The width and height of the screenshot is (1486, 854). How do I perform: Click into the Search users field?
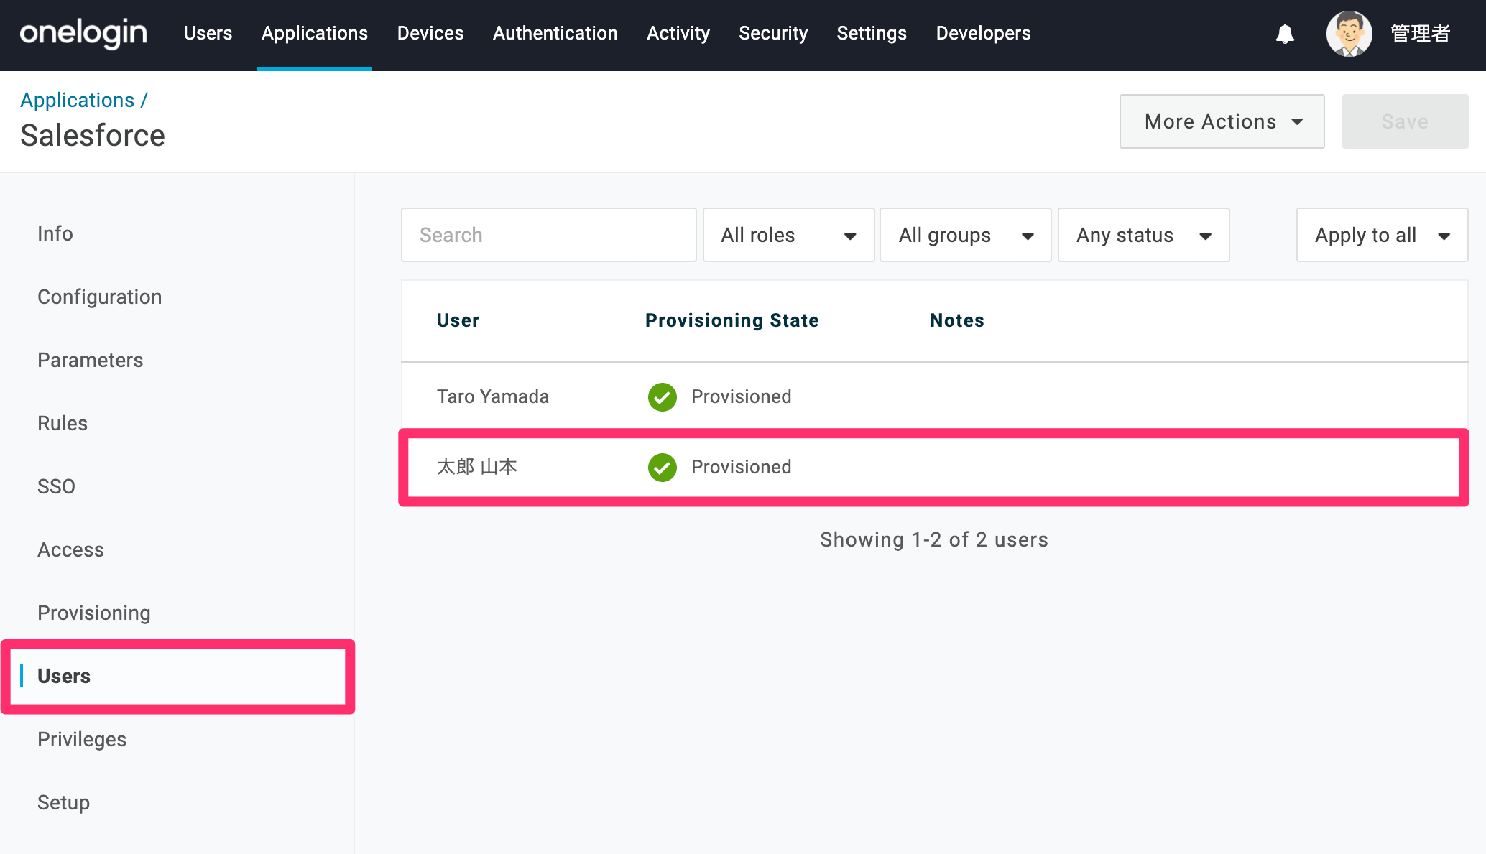pos(548,235)
